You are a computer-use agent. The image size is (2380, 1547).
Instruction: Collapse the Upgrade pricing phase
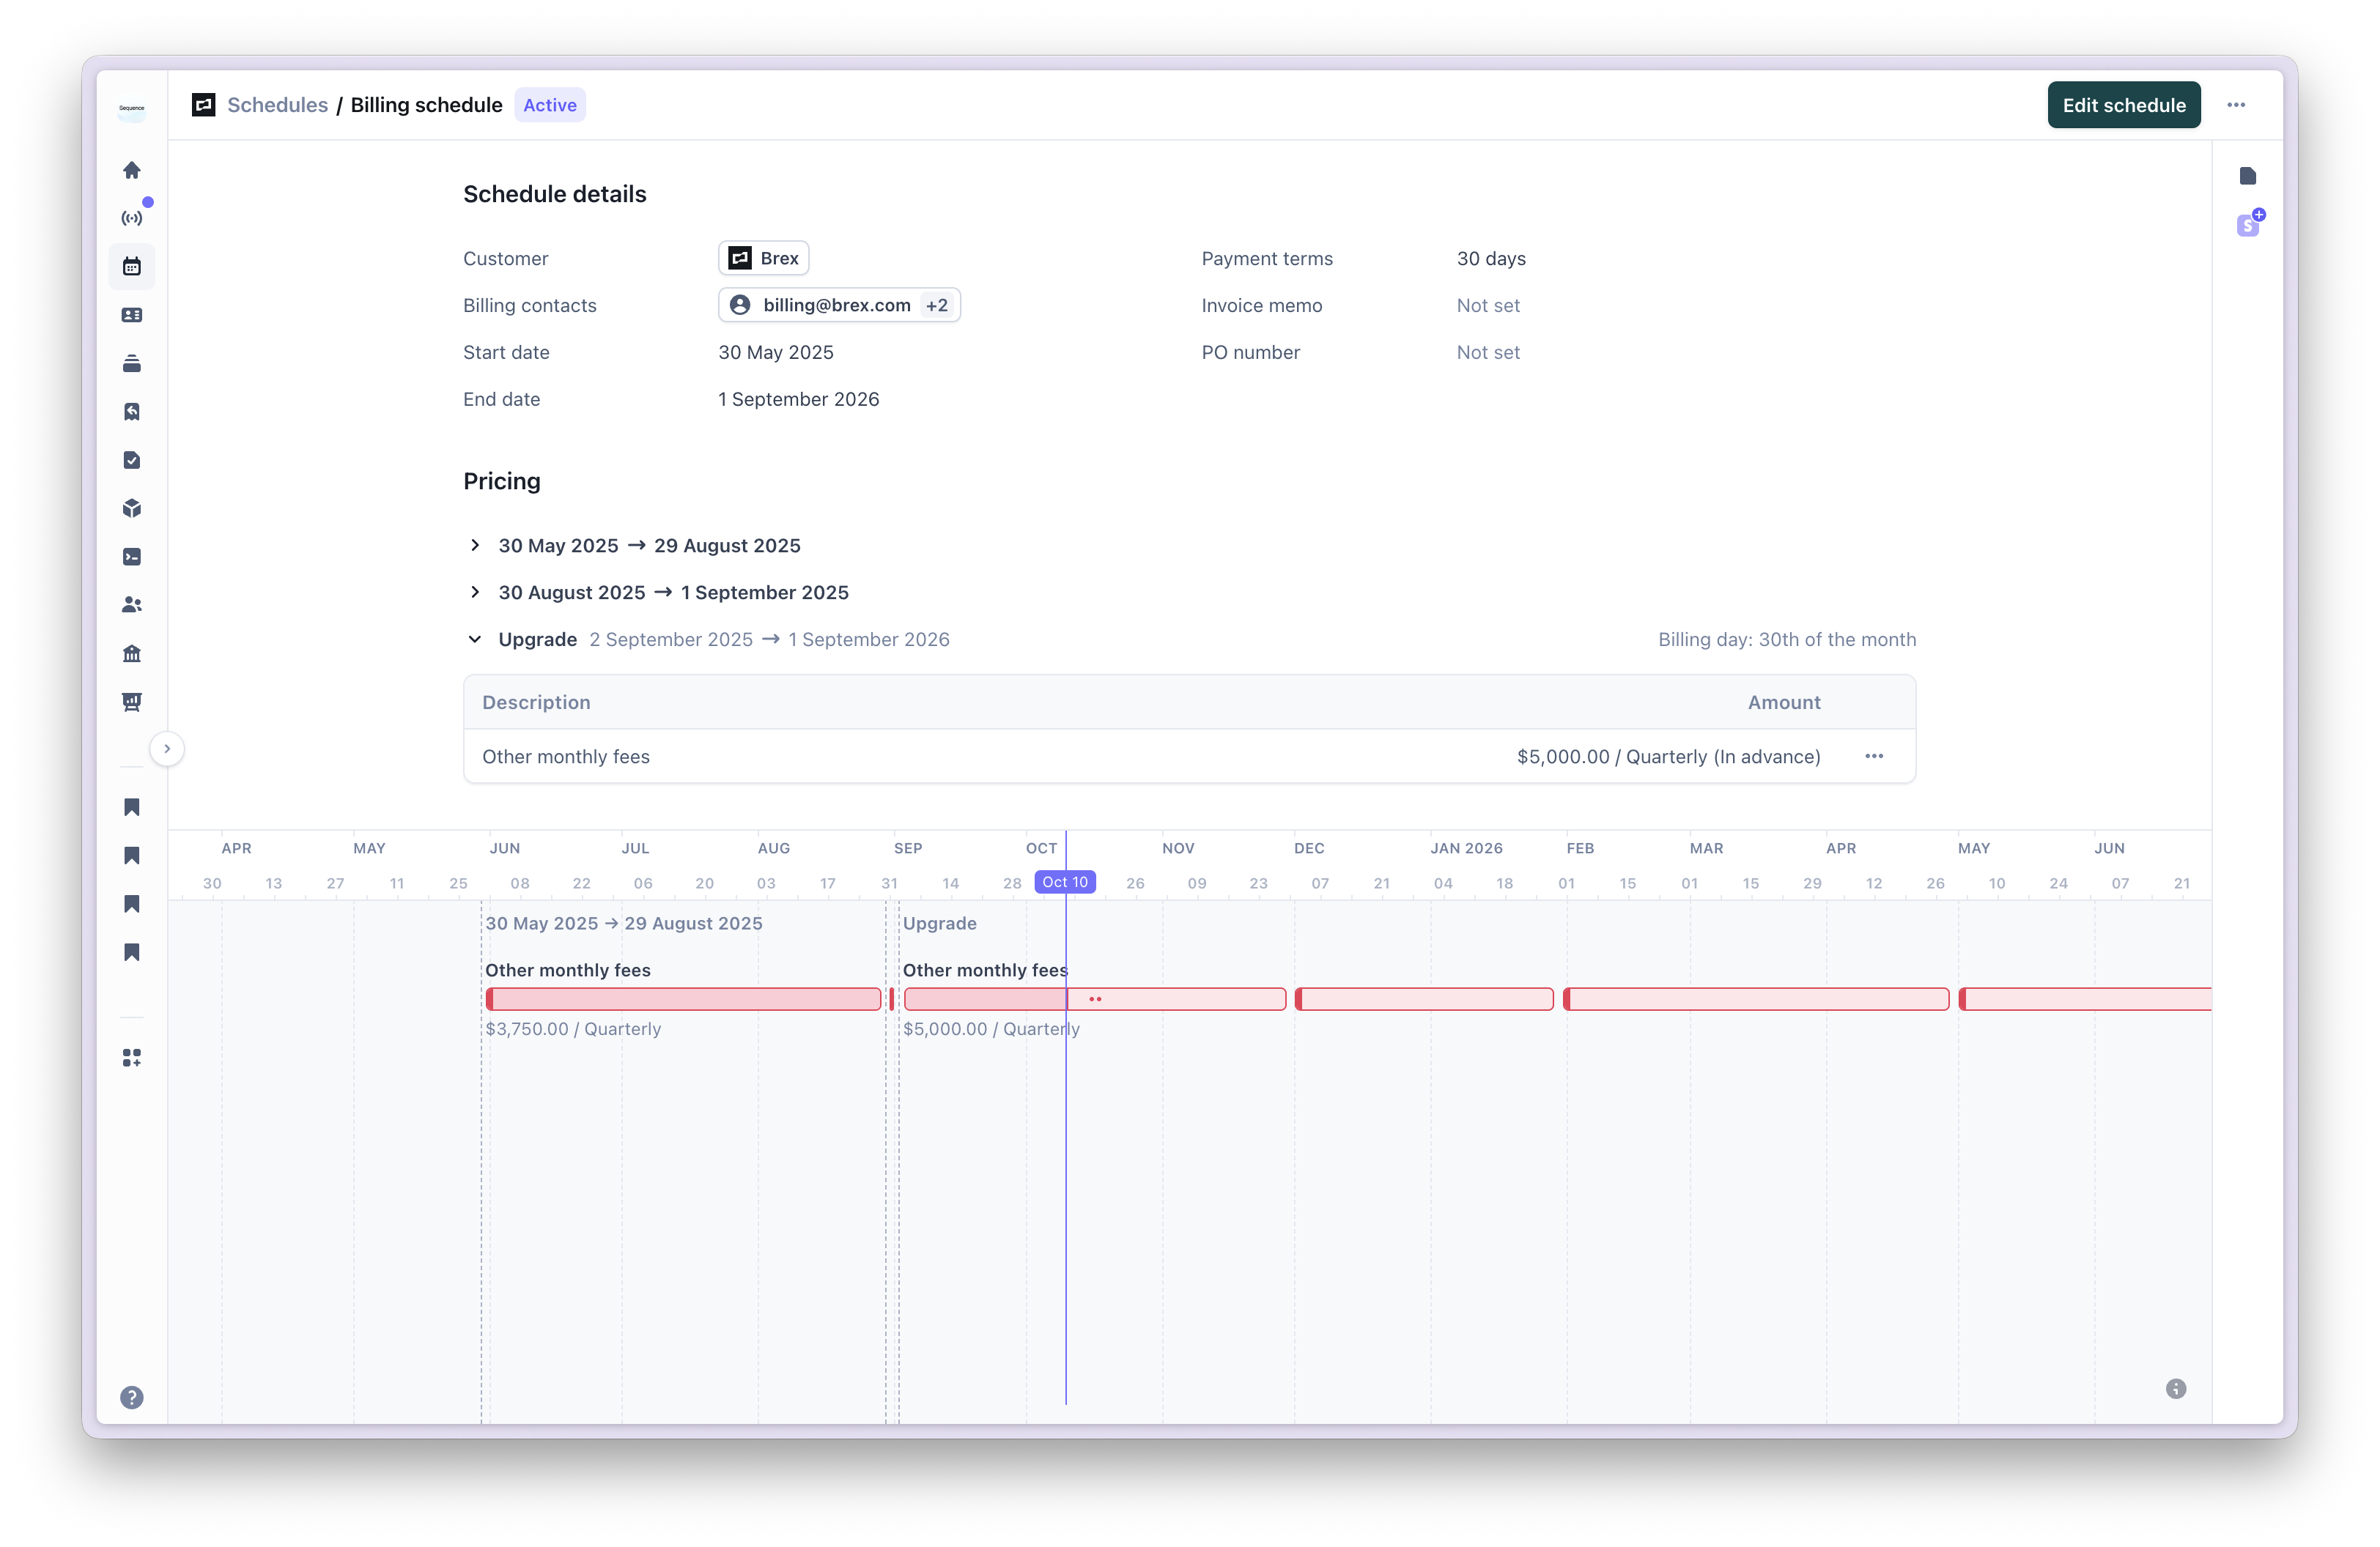point(475,639)
